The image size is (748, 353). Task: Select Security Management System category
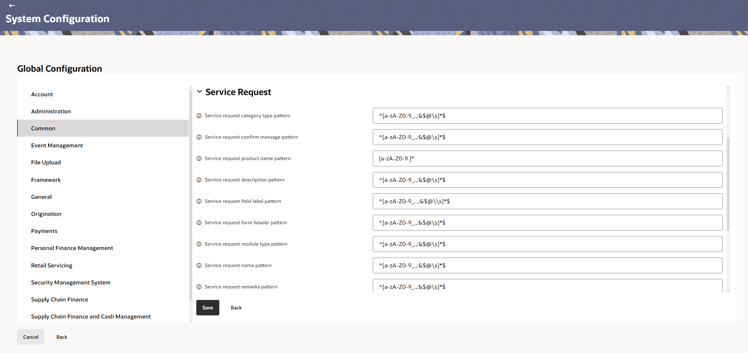click(x=103, y=282)
